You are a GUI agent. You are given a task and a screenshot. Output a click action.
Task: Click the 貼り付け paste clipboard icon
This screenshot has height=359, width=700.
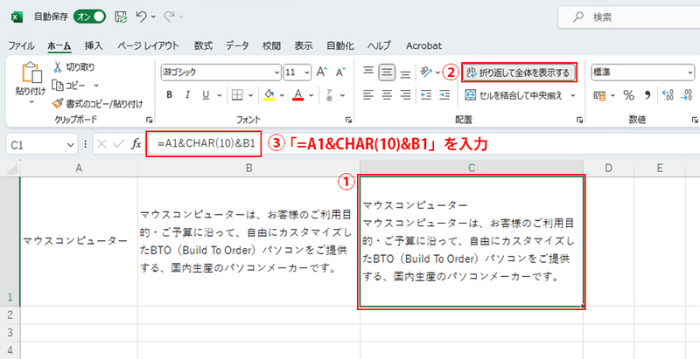(31, 73)
